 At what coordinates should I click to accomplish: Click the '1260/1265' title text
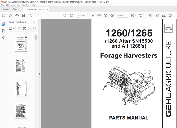(129, 33)
